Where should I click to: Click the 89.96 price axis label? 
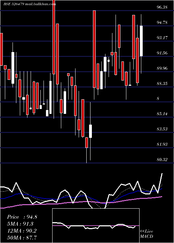click(162, 68)
